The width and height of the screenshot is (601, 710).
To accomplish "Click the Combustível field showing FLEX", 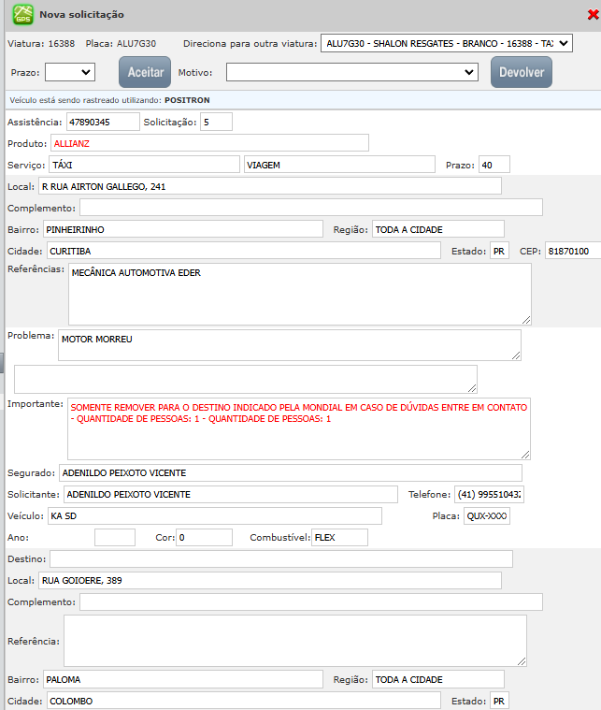I will point(339,538).
